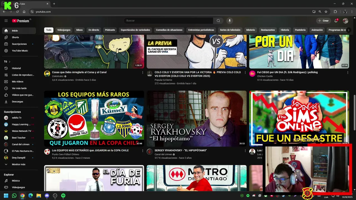Open Suscripciones in the sidebar
356x200 pixels.
[x=19, y=44]
